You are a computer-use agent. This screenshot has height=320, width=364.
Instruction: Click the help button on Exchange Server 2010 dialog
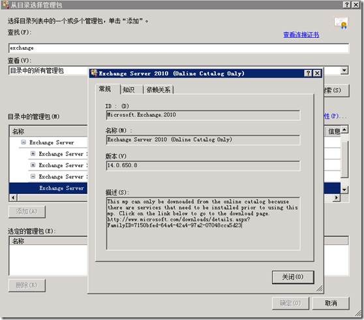(308, 73)
